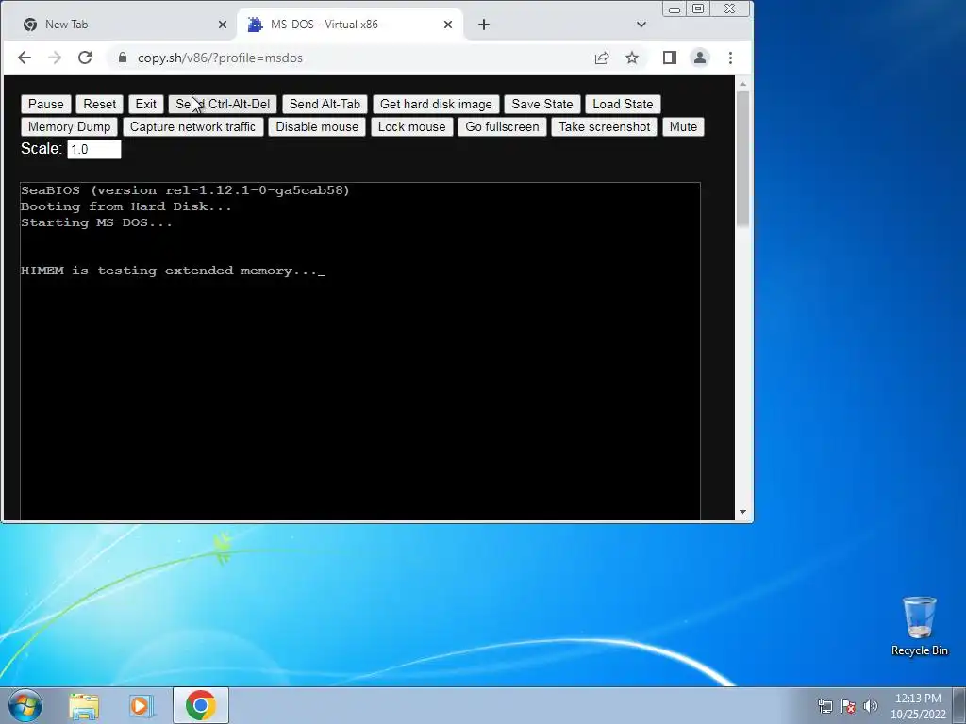Click the volume speaker tray icon
The height and width of the screenshot is (724, 966).
(x=870, y=706)
